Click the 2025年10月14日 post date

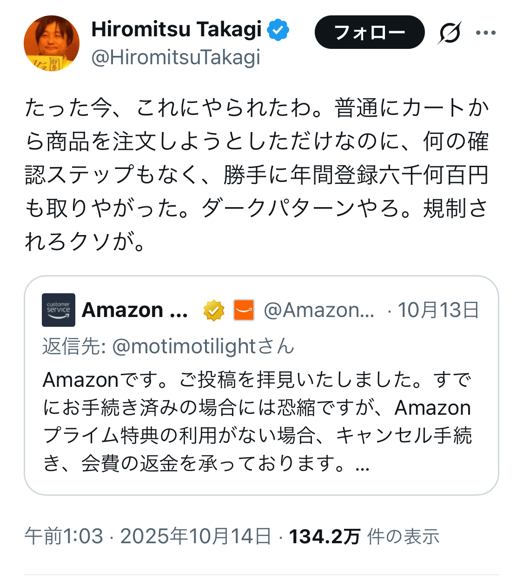coord(196,537)
